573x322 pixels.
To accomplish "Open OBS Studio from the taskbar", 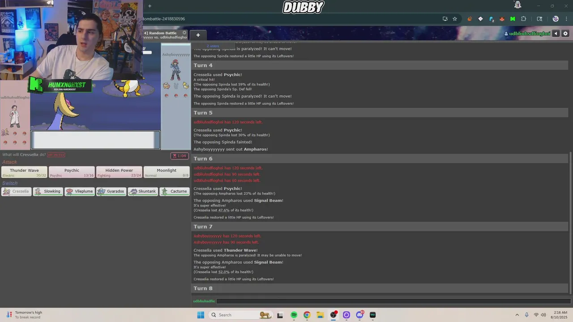I will pos(333,315).
